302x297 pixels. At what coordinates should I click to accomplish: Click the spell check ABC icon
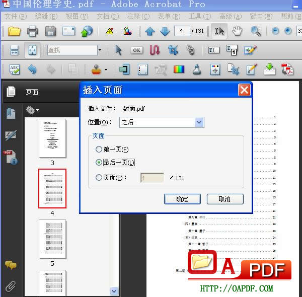pos(15,69)
